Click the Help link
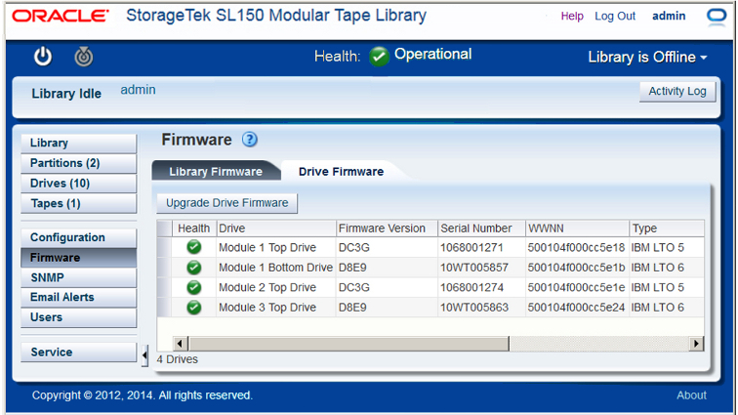This screenshot has height=415, width=738. 572,16
